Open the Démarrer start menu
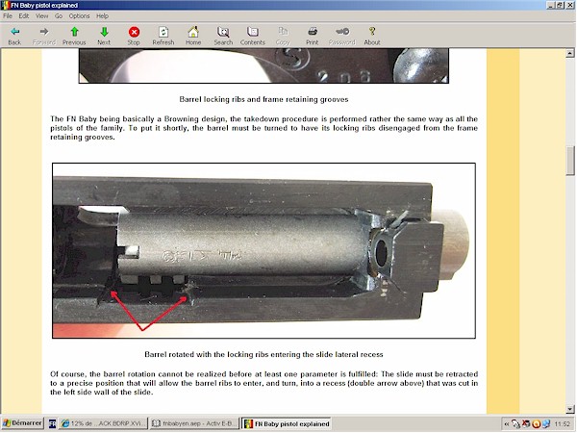 coord(22,423)
